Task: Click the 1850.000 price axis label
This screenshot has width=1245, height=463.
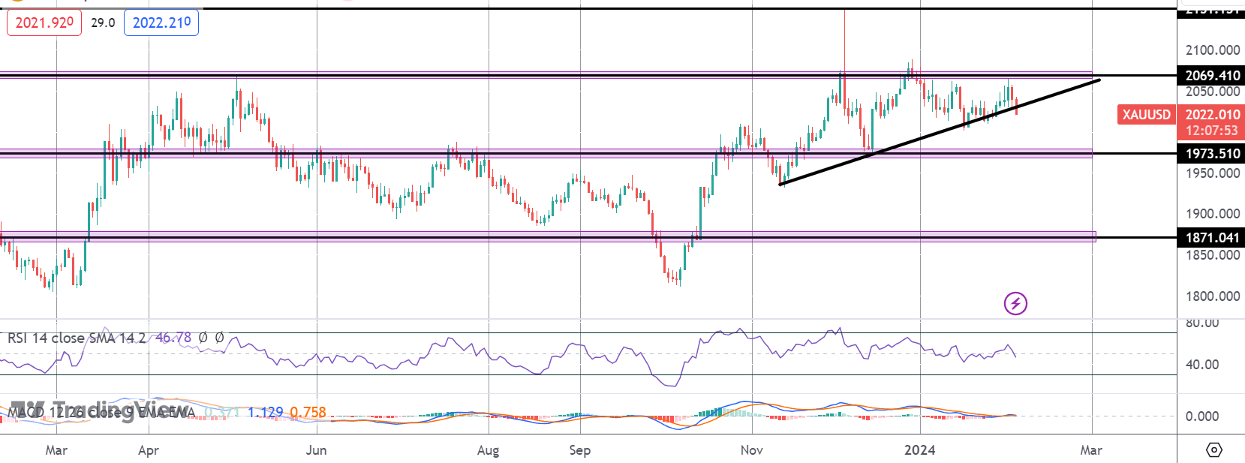Action: pyautogui.click(x=1212, y=255)
